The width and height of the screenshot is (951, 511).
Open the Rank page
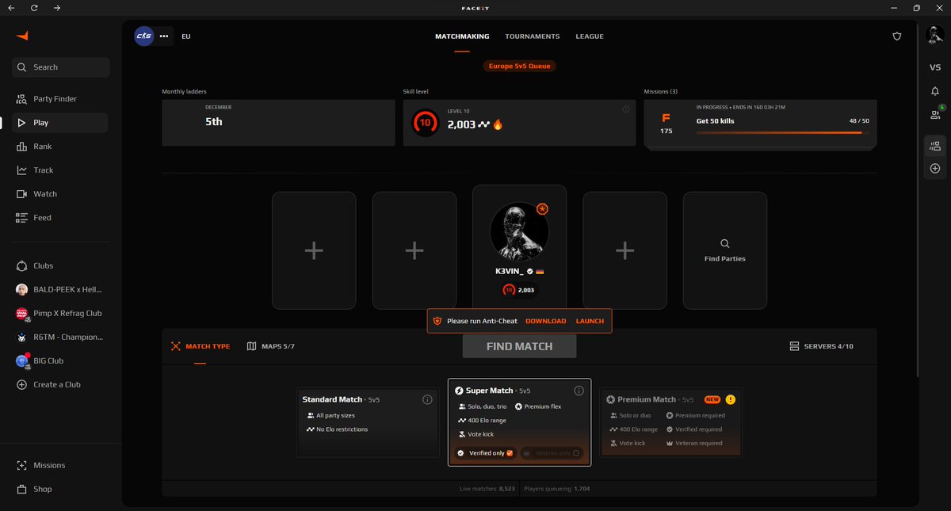(60, 147)
